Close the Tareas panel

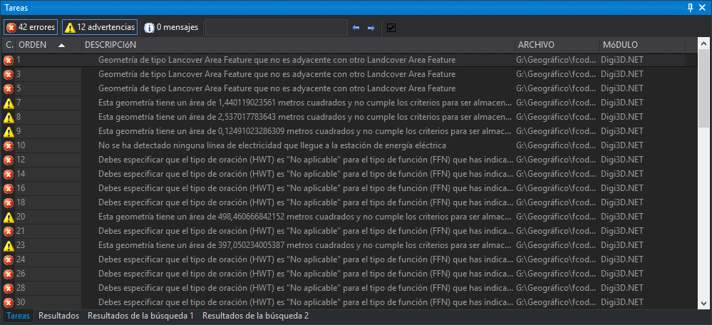703,7
